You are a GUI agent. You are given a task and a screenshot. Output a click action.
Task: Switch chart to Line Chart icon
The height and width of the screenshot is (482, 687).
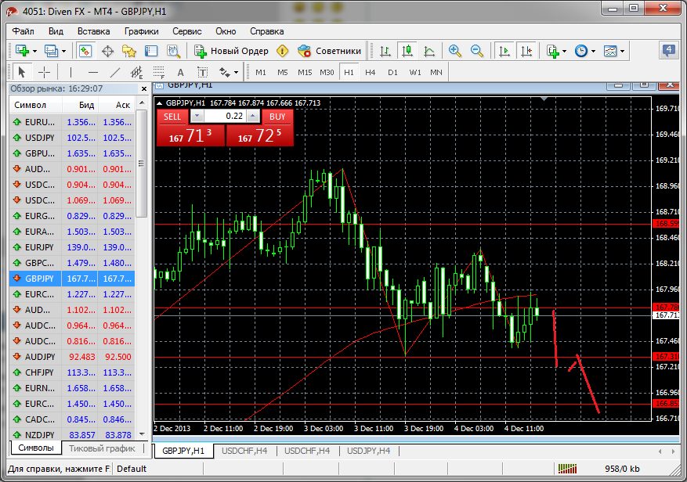[429, 51]
